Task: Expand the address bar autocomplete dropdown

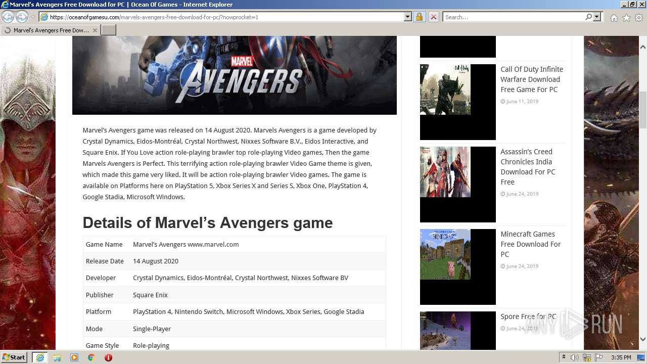Action: (408, 17)
